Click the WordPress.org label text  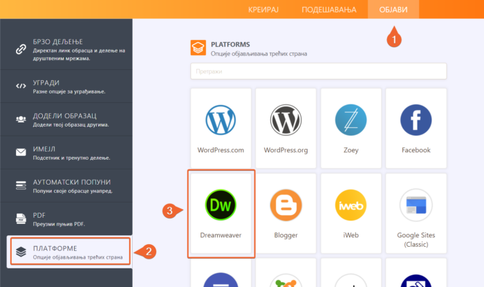click(x=286, y=150)
